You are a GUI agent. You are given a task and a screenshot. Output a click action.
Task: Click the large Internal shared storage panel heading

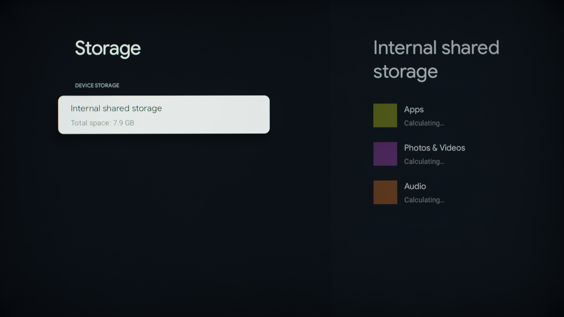pos(436,59)
